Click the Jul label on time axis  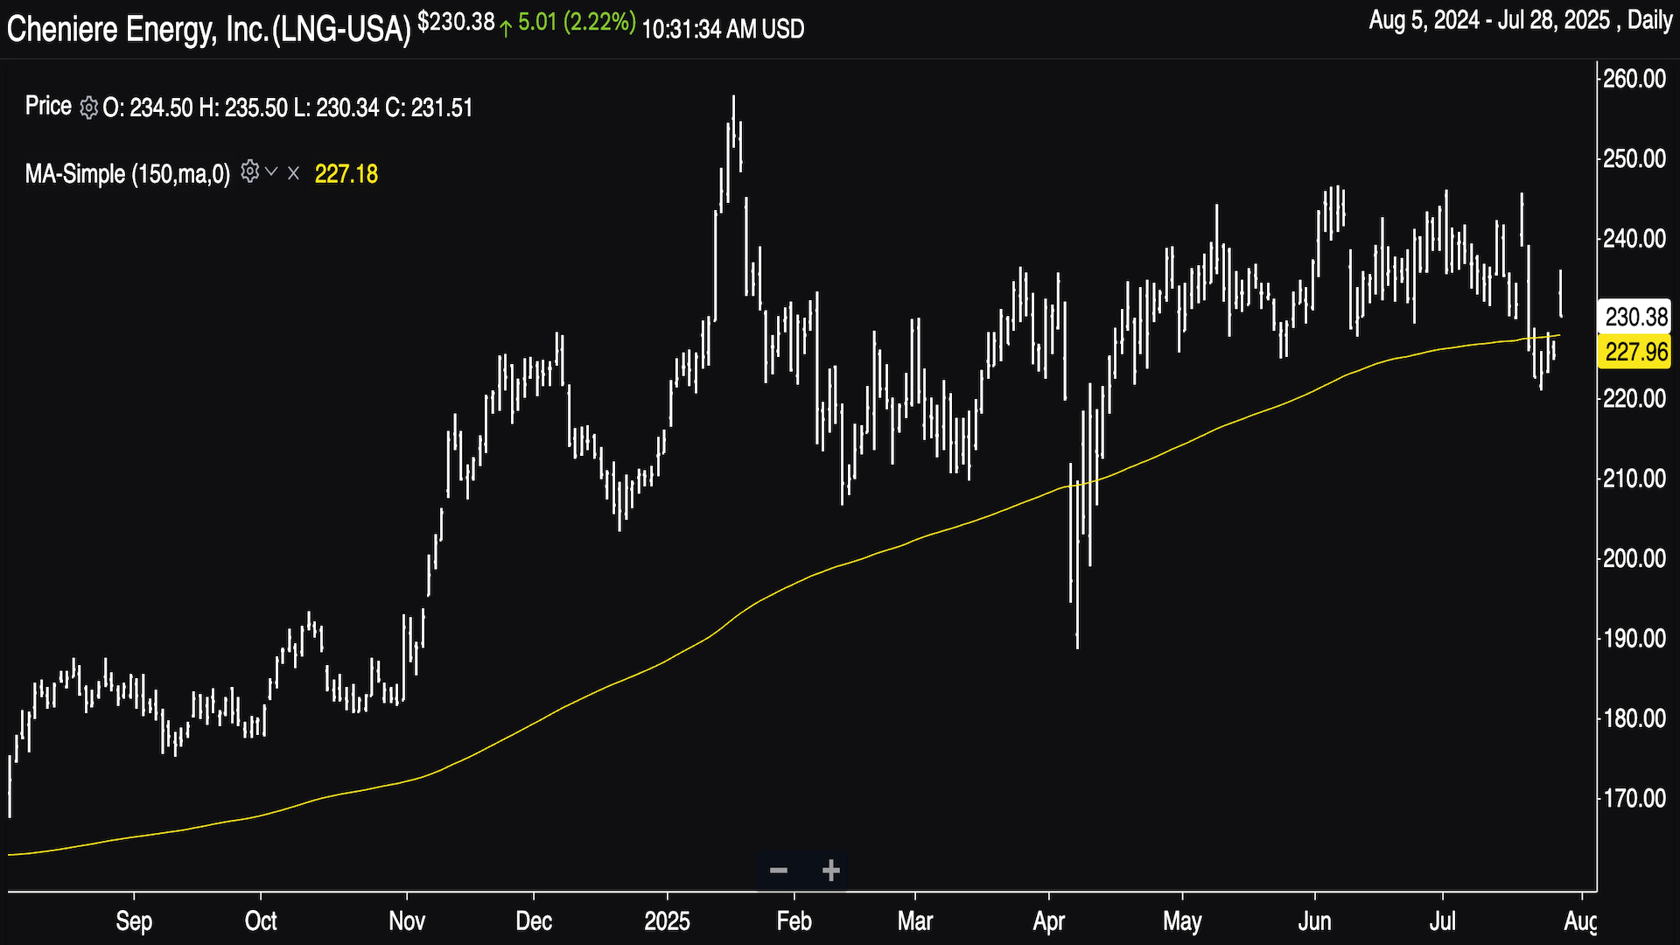coord(1443,920)
